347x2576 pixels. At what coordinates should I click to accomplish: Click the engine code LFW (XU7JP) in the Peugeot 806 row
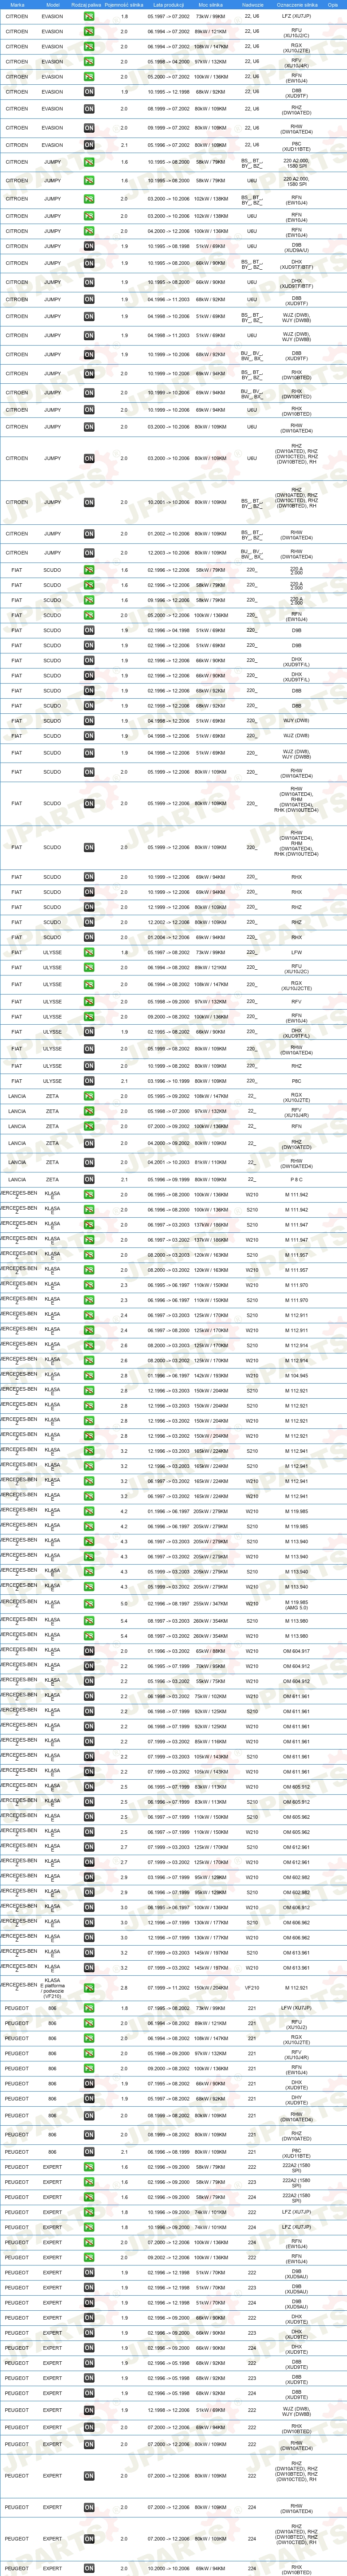point(296,2008)
